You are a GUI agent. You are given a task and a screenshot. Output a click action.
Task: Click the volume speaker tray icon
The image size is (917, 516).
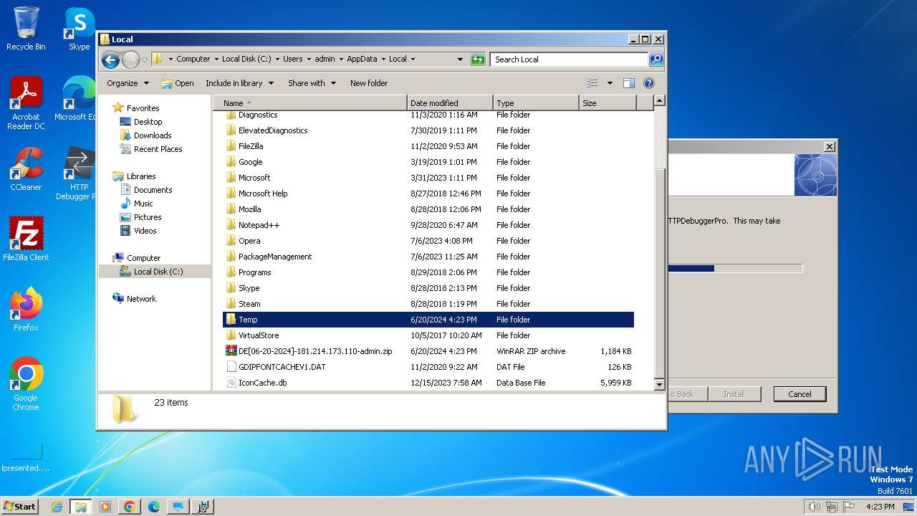pos(814,507)
